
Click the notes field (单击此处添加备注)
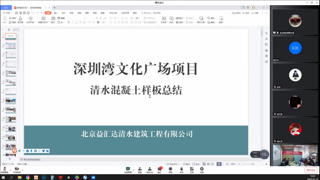32,160
